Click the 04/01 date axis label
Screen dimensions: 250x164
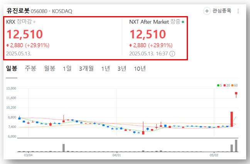(x=117, y=155)
